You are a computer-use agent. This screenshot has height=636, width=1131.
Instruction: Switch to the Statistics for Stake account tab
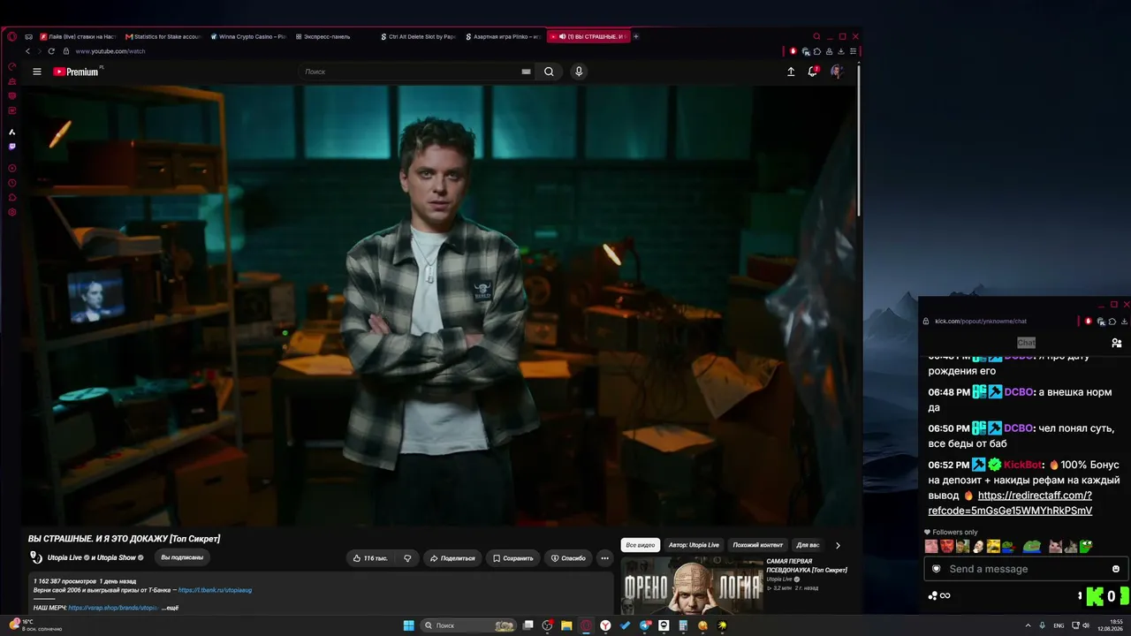coord(165,36)
